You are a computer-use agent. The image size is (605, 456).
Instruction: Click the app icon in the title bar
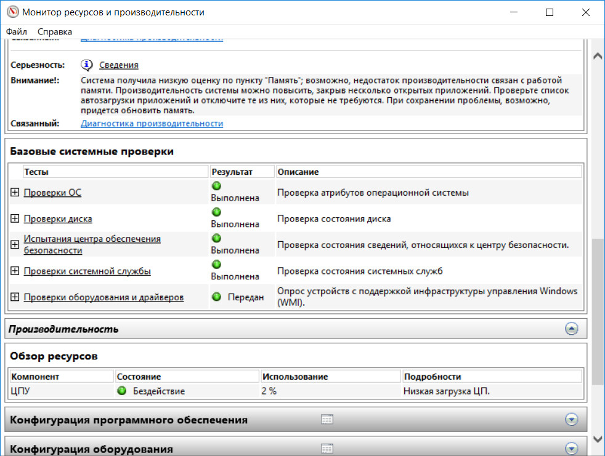tap(11, 12)
